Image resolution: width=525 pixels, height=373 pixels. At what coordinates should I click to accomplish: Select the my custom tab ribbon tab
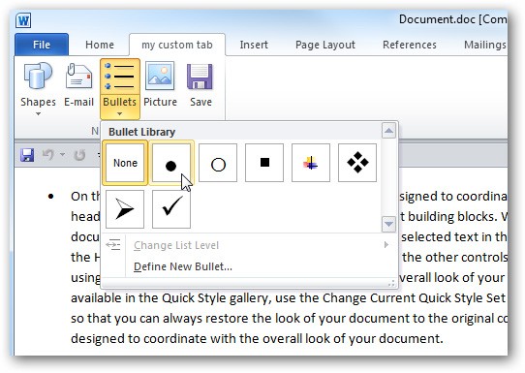(177, 45)
